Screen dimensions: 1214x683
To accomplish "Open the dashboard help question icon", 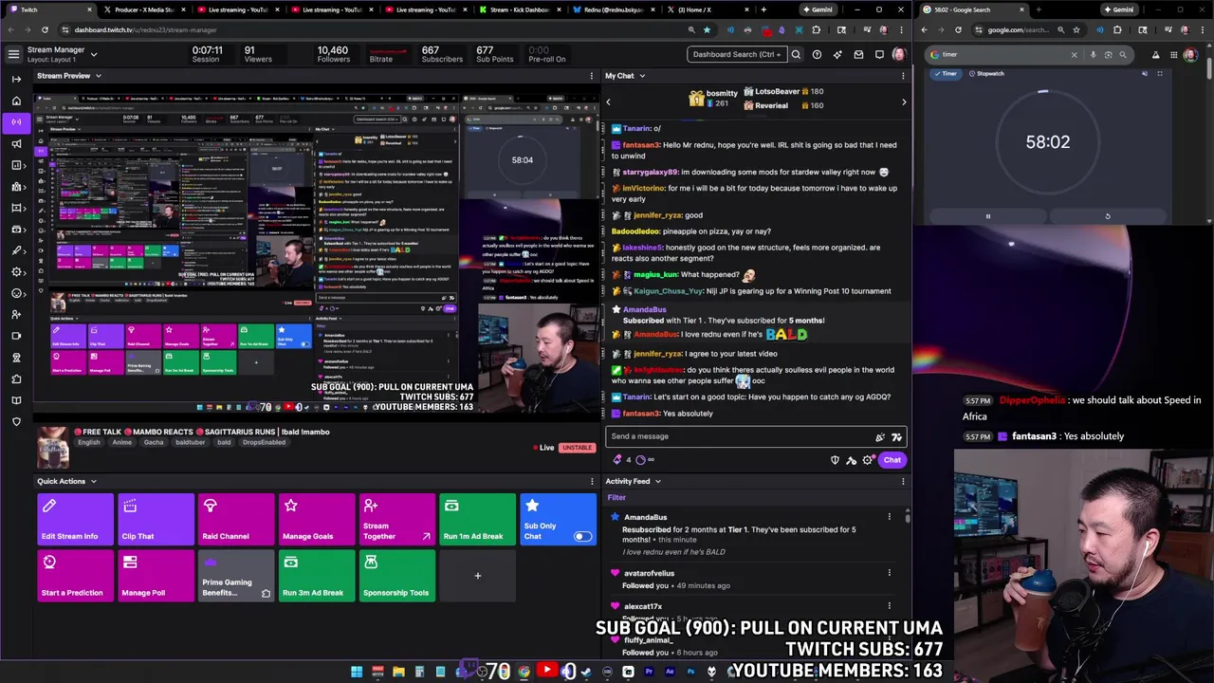I will tap(817, 54).
